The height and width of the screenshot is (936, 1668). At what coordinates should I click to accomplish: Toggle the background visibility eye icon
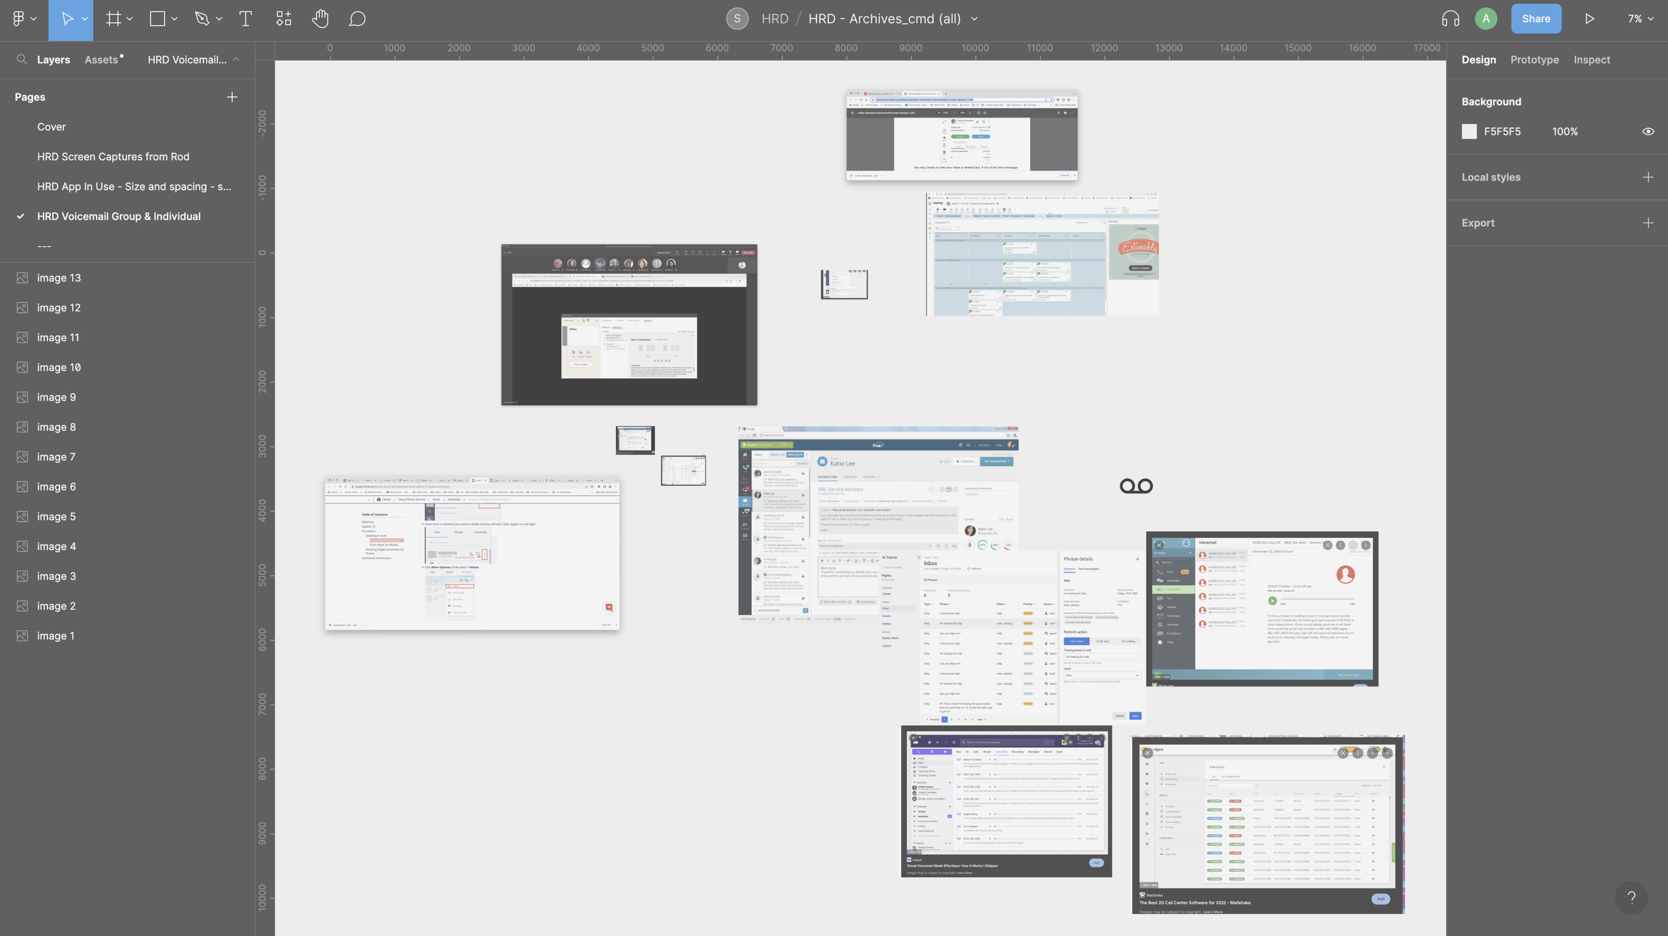1648,131
